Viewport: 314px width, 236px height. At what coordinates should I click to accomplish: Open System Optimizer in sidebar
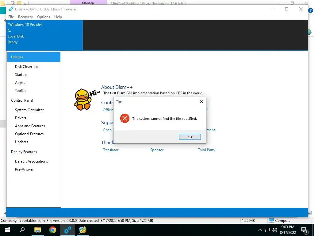(29, 110)
